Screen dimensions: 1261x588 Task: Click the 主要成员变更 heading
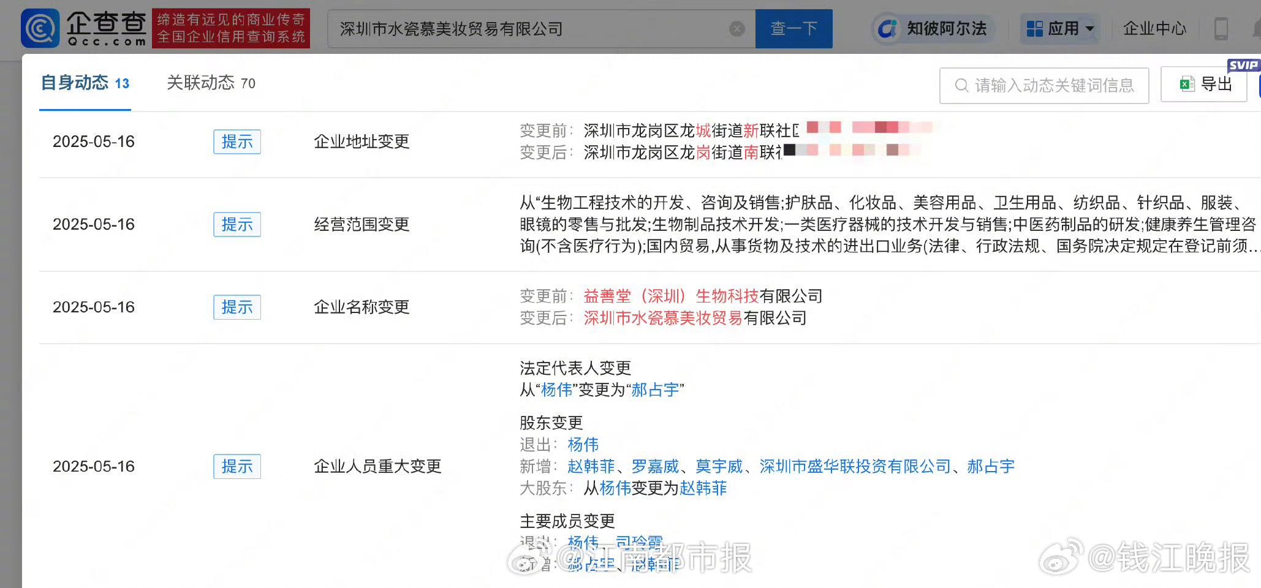point(567,521)
